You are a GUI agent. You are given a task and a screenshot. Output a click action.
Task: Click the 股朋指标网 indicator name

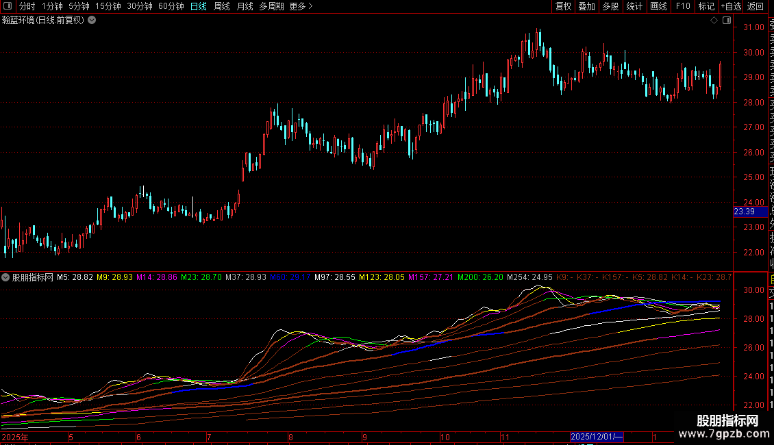click(33, 277)
